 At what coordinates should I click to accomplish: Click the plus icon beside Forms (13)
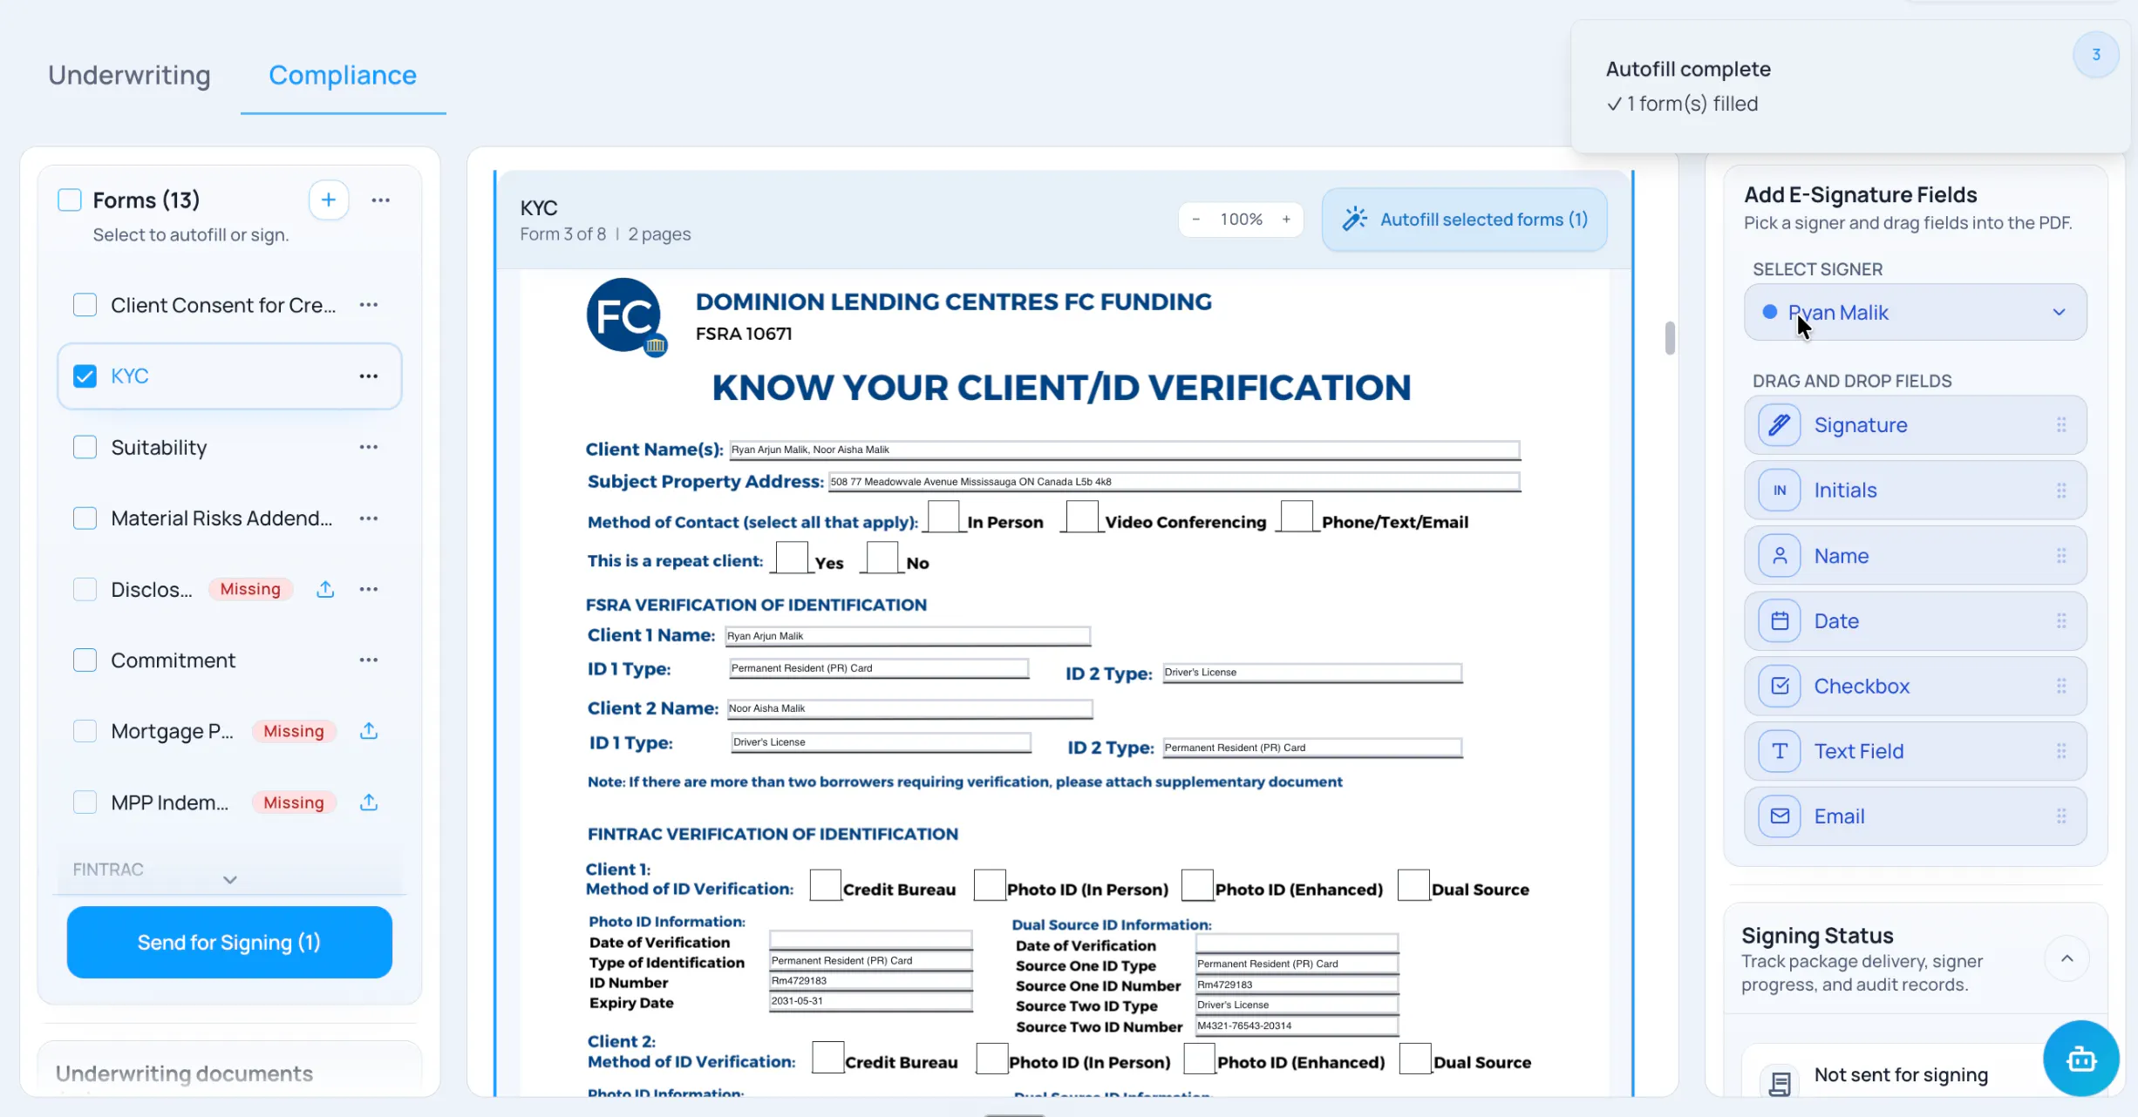328,200
